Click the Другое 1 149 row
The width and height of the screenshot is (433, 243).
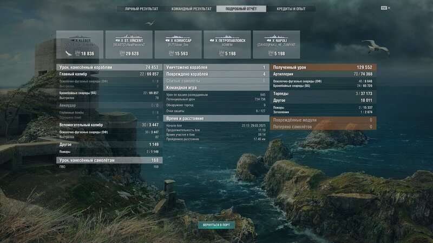click(109, 144)
